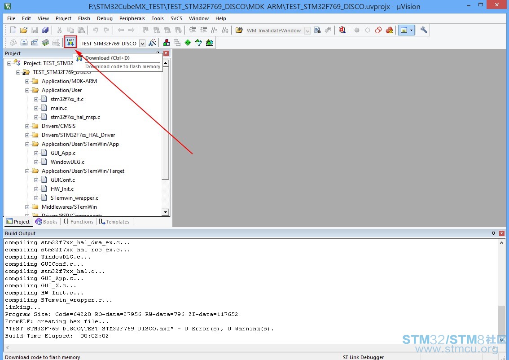Click the Redo arrow icon

(x=106, y=30)
